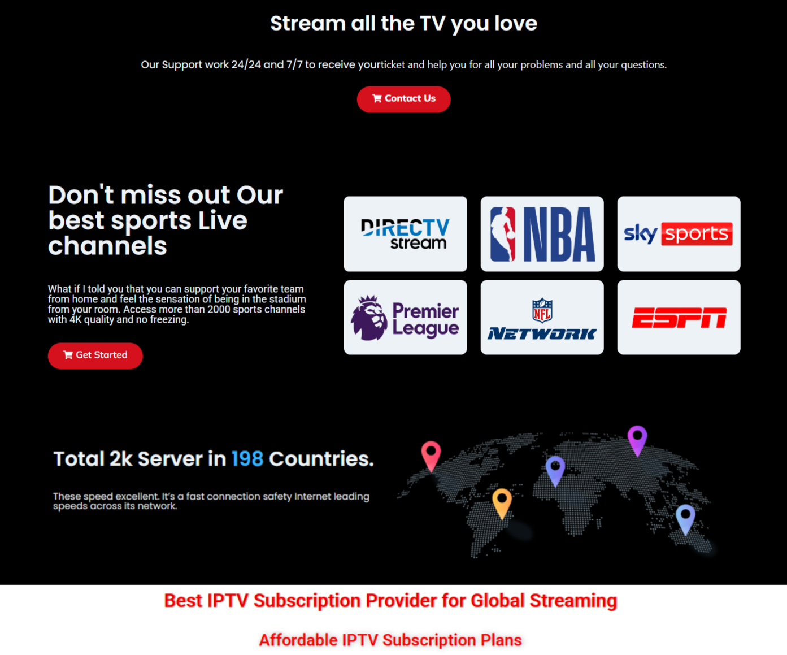Click the orange location pin on map
787x655 pixels.
click(502, 502)
